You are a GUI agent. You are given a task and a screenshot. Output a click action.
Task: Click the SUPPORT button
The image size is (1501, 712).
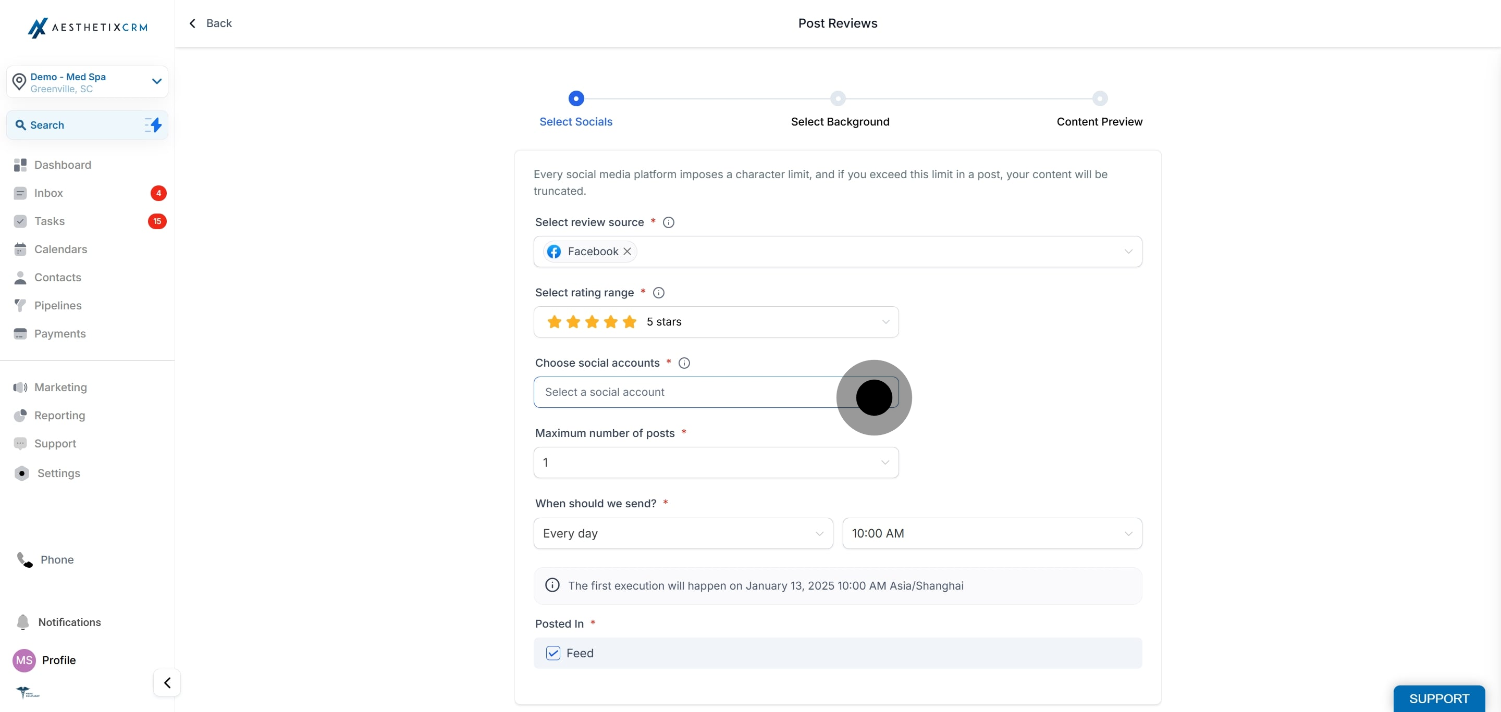pyautogui.click(x=1439, y=698)
